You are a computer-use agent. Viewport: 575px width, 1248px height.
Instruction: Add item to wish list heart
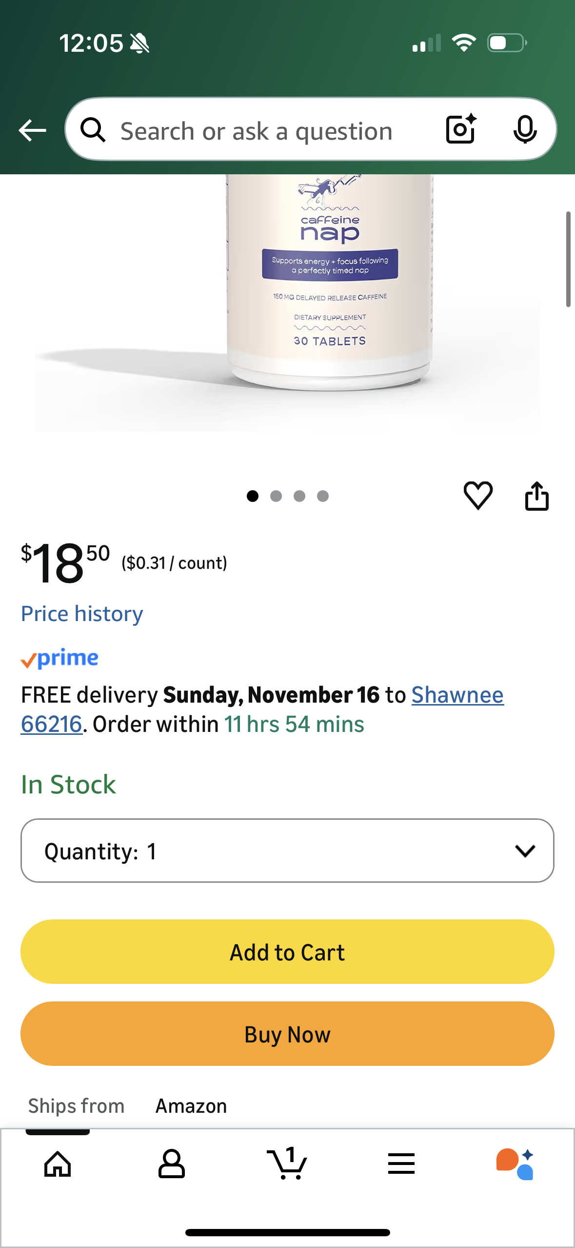click(478, 496)
